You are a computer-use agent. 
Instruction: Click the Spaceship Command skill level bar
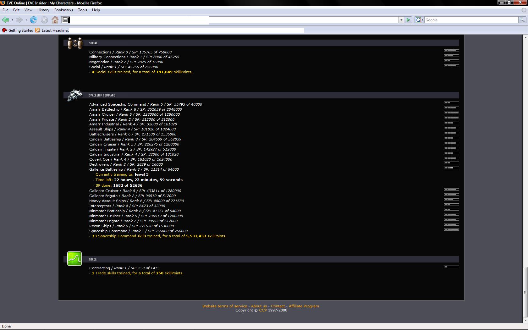[x=452, y=229]
